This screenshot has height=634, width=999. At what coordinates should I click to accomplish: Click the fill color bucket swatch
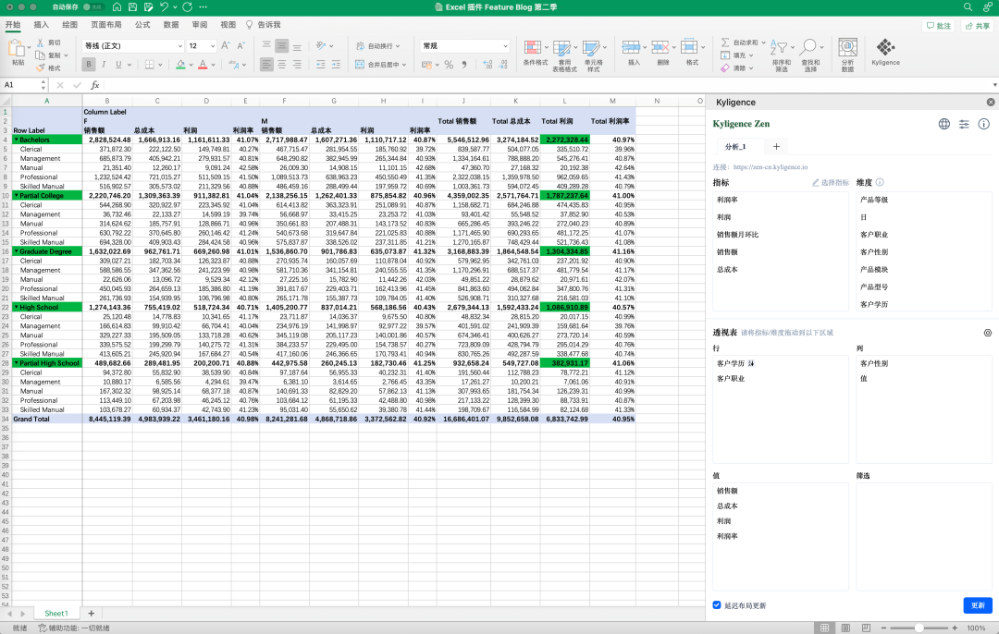180,65
